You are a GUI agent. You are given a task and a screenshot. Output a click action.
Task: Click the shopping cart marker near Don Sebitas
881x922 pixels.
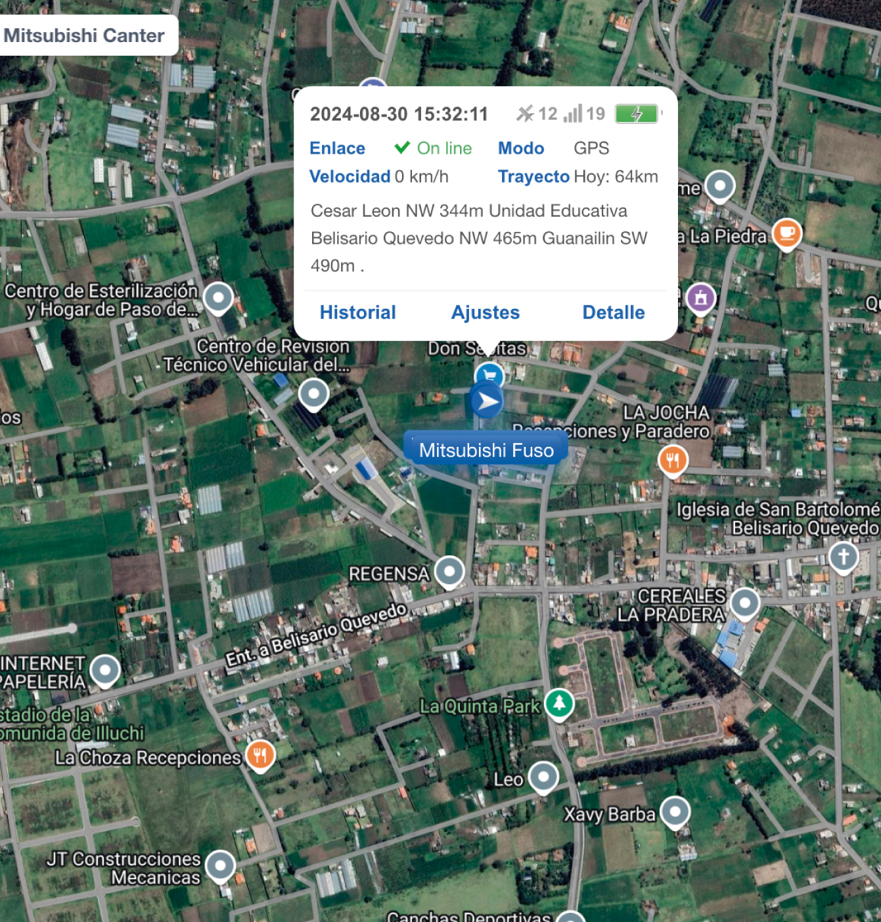click(x=489, y=375)
